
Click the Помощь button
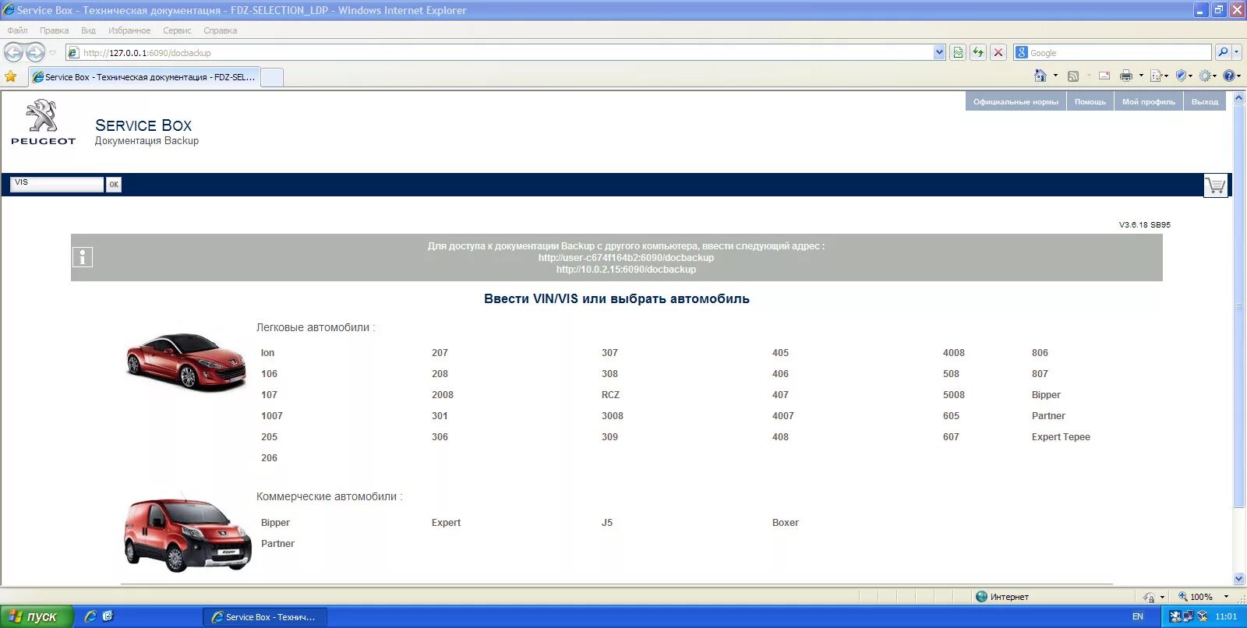click(x=1090, y=101)
